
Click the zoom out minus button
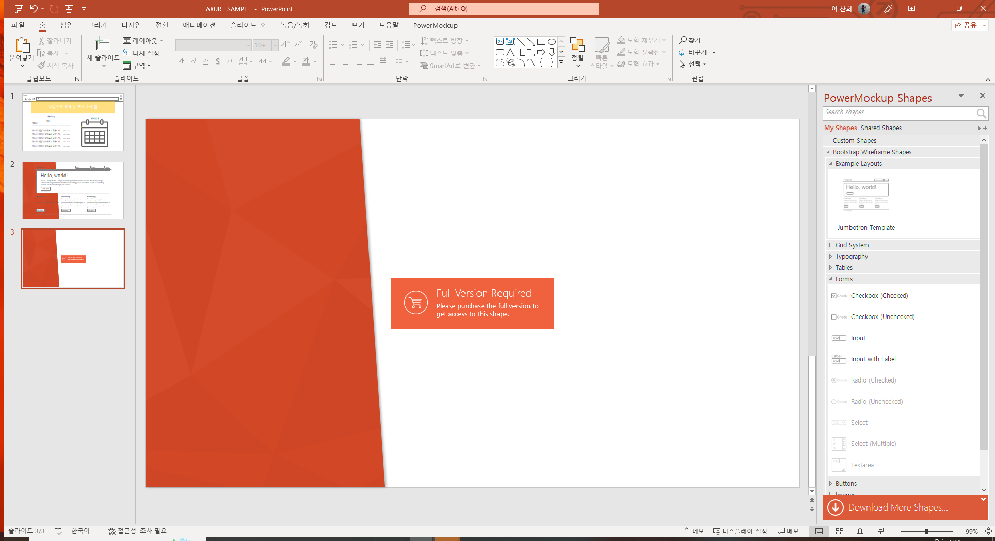(896, 531)
